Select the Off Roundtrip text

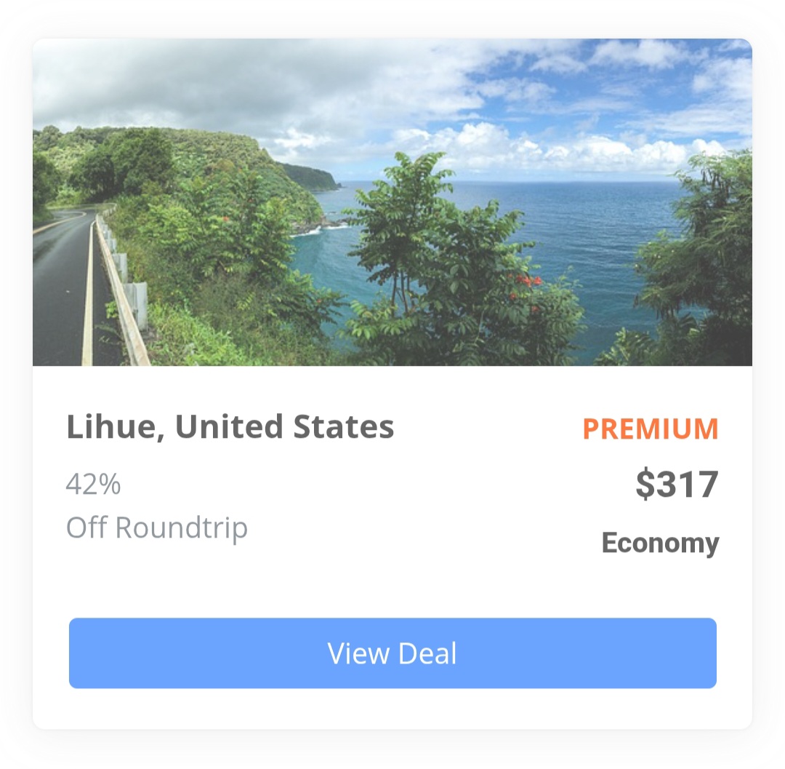157,528
